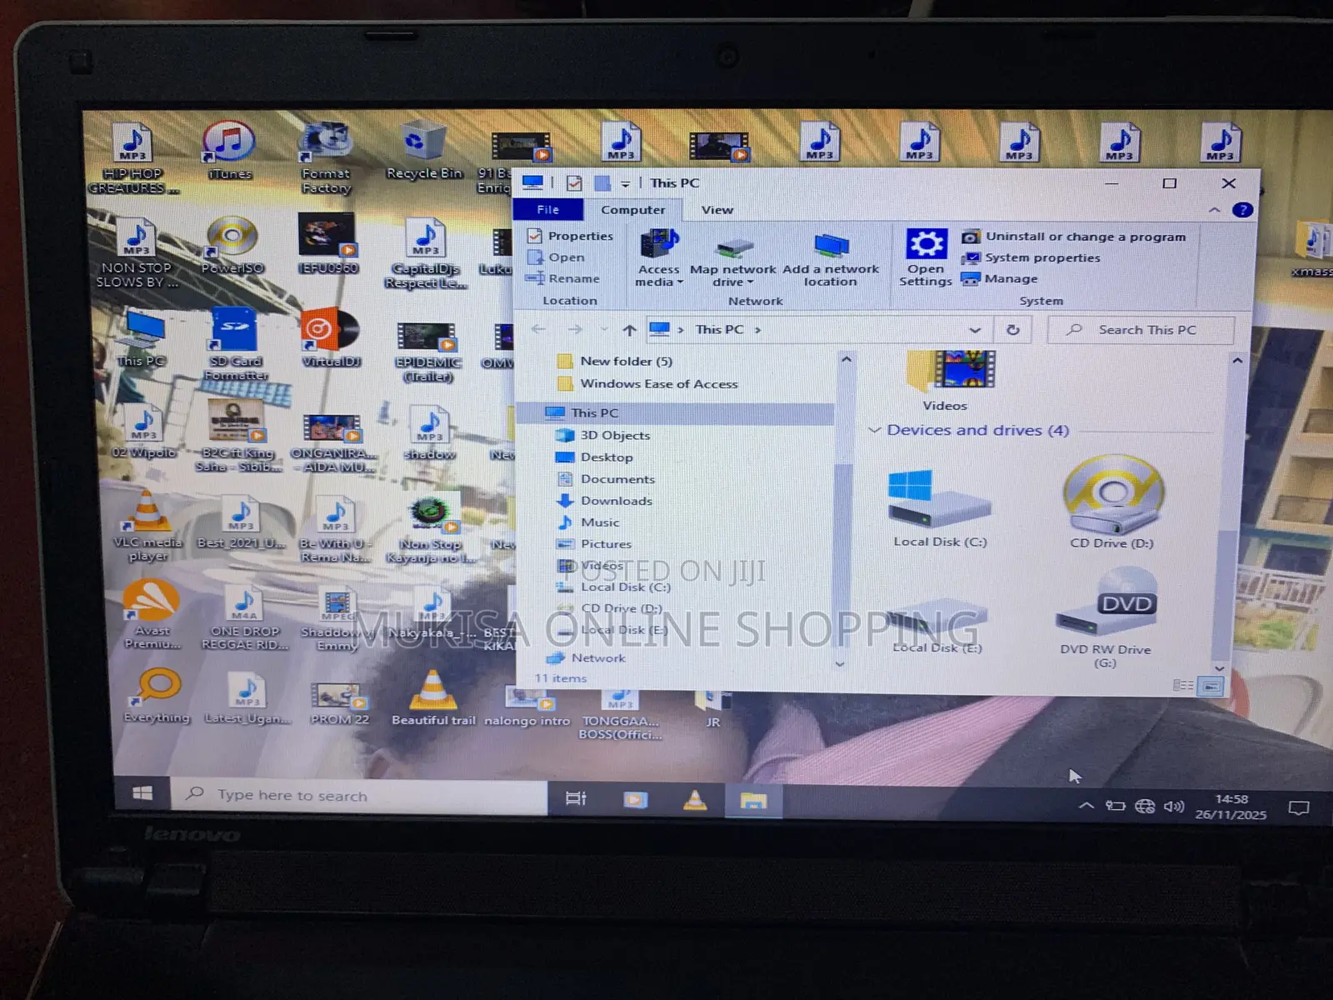Click the Rename ribbon button
The image size is (1333, 1000).
pos(563,278)
